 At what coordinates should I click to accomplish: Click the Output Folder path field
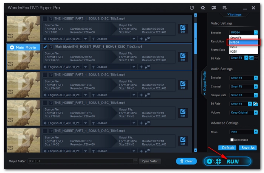tap(80, 161)
